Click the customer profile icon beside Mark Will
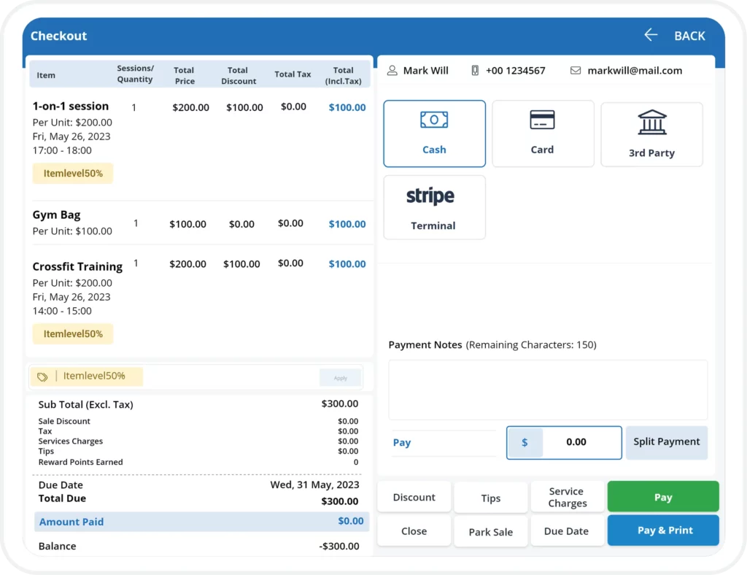747x575 pixels. click(x=392, y=71)
